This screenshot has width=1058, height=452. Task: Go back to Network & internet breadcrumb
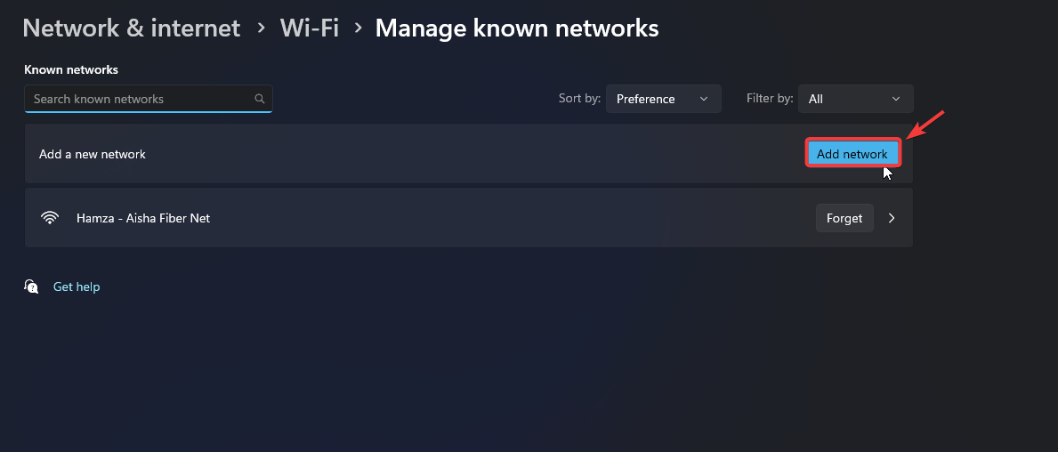[x=132, y=28]
